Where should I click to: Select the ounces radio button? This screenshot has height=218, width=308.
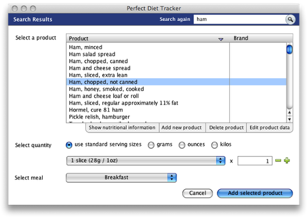182,145
